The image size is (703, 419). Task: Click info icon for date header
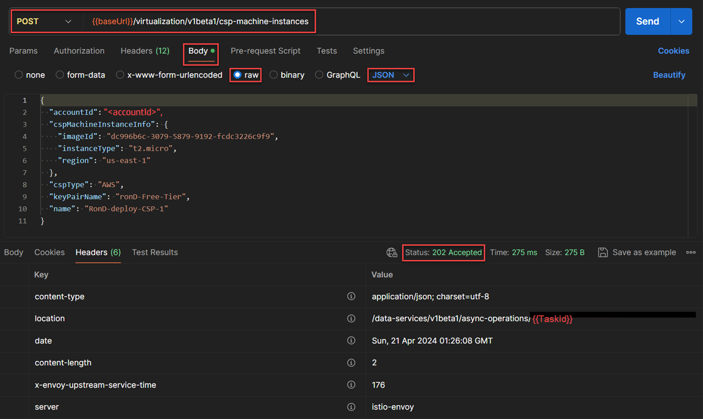351,340
